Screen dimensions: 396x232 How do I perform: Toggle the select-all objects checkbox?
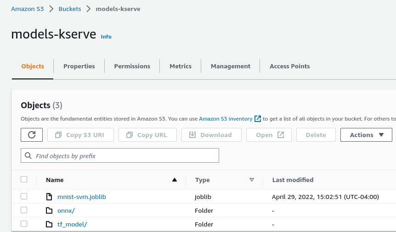pos(24,179)
